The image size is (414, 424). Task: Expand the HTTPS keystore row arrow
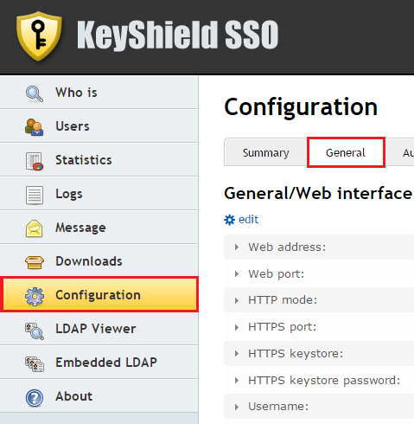coord(237,354)
